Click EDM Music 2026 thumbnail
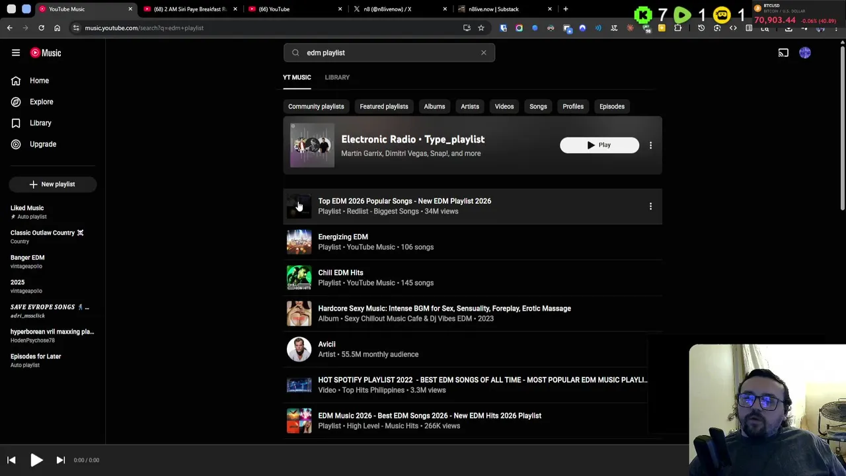Screen dimensions: 846x476 click(299, 420)
